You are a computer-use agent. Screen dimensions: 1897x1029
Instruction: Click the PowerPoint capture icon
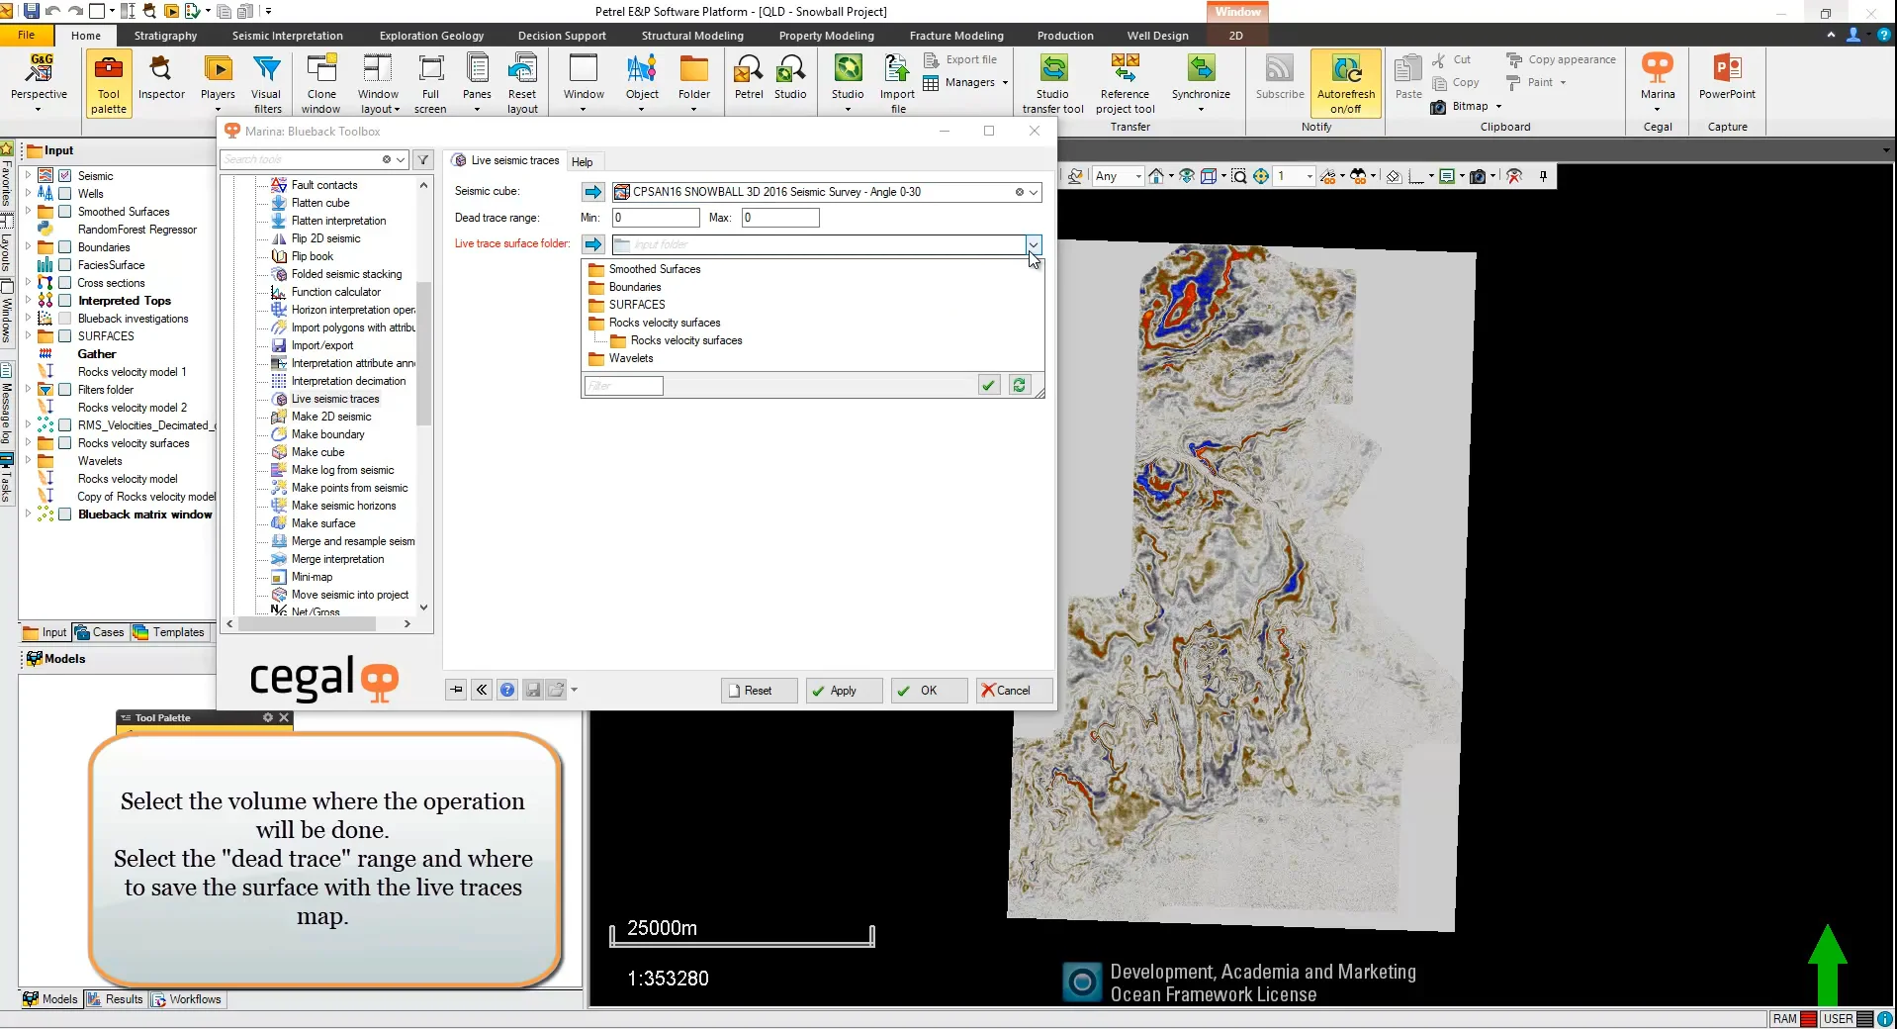(1727, 81)
